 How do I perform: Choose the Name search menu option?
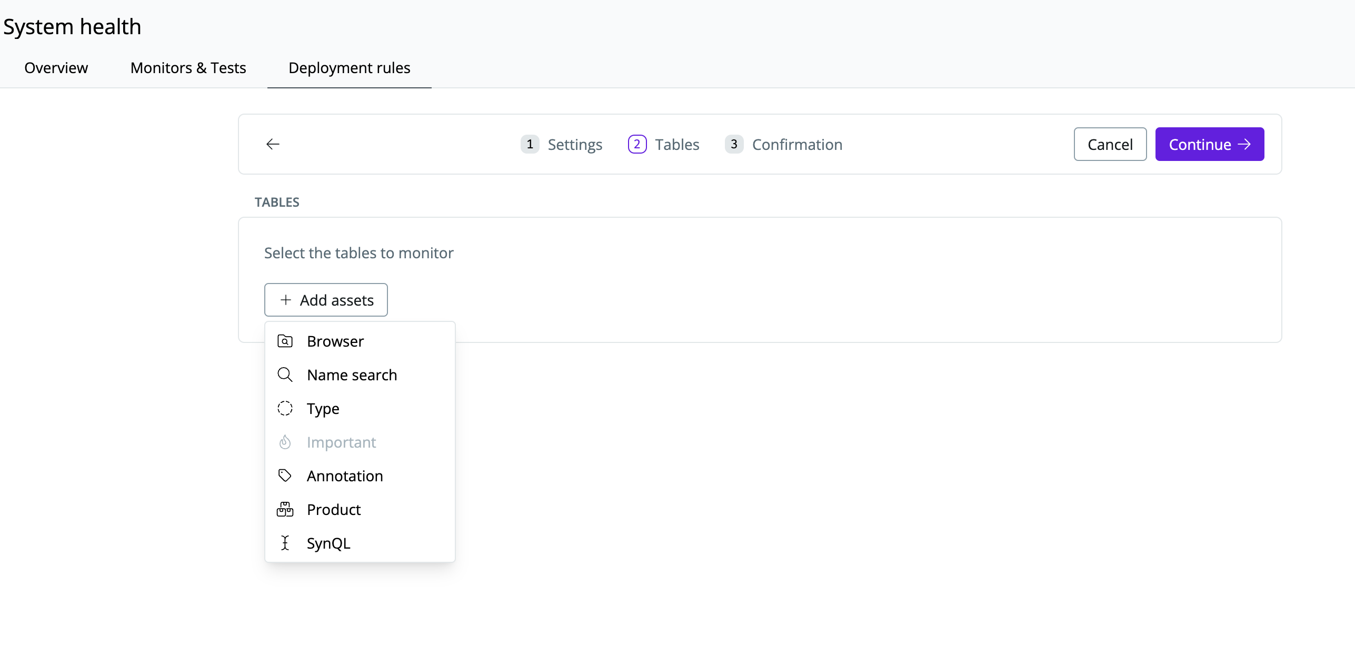[x=352, y=375]
